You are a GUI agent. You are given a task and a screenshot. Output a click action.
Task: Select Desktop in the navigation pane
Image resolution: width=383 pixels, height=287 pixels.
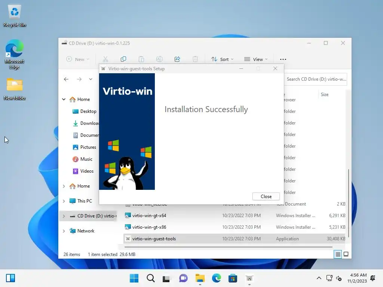pos(85,111)
